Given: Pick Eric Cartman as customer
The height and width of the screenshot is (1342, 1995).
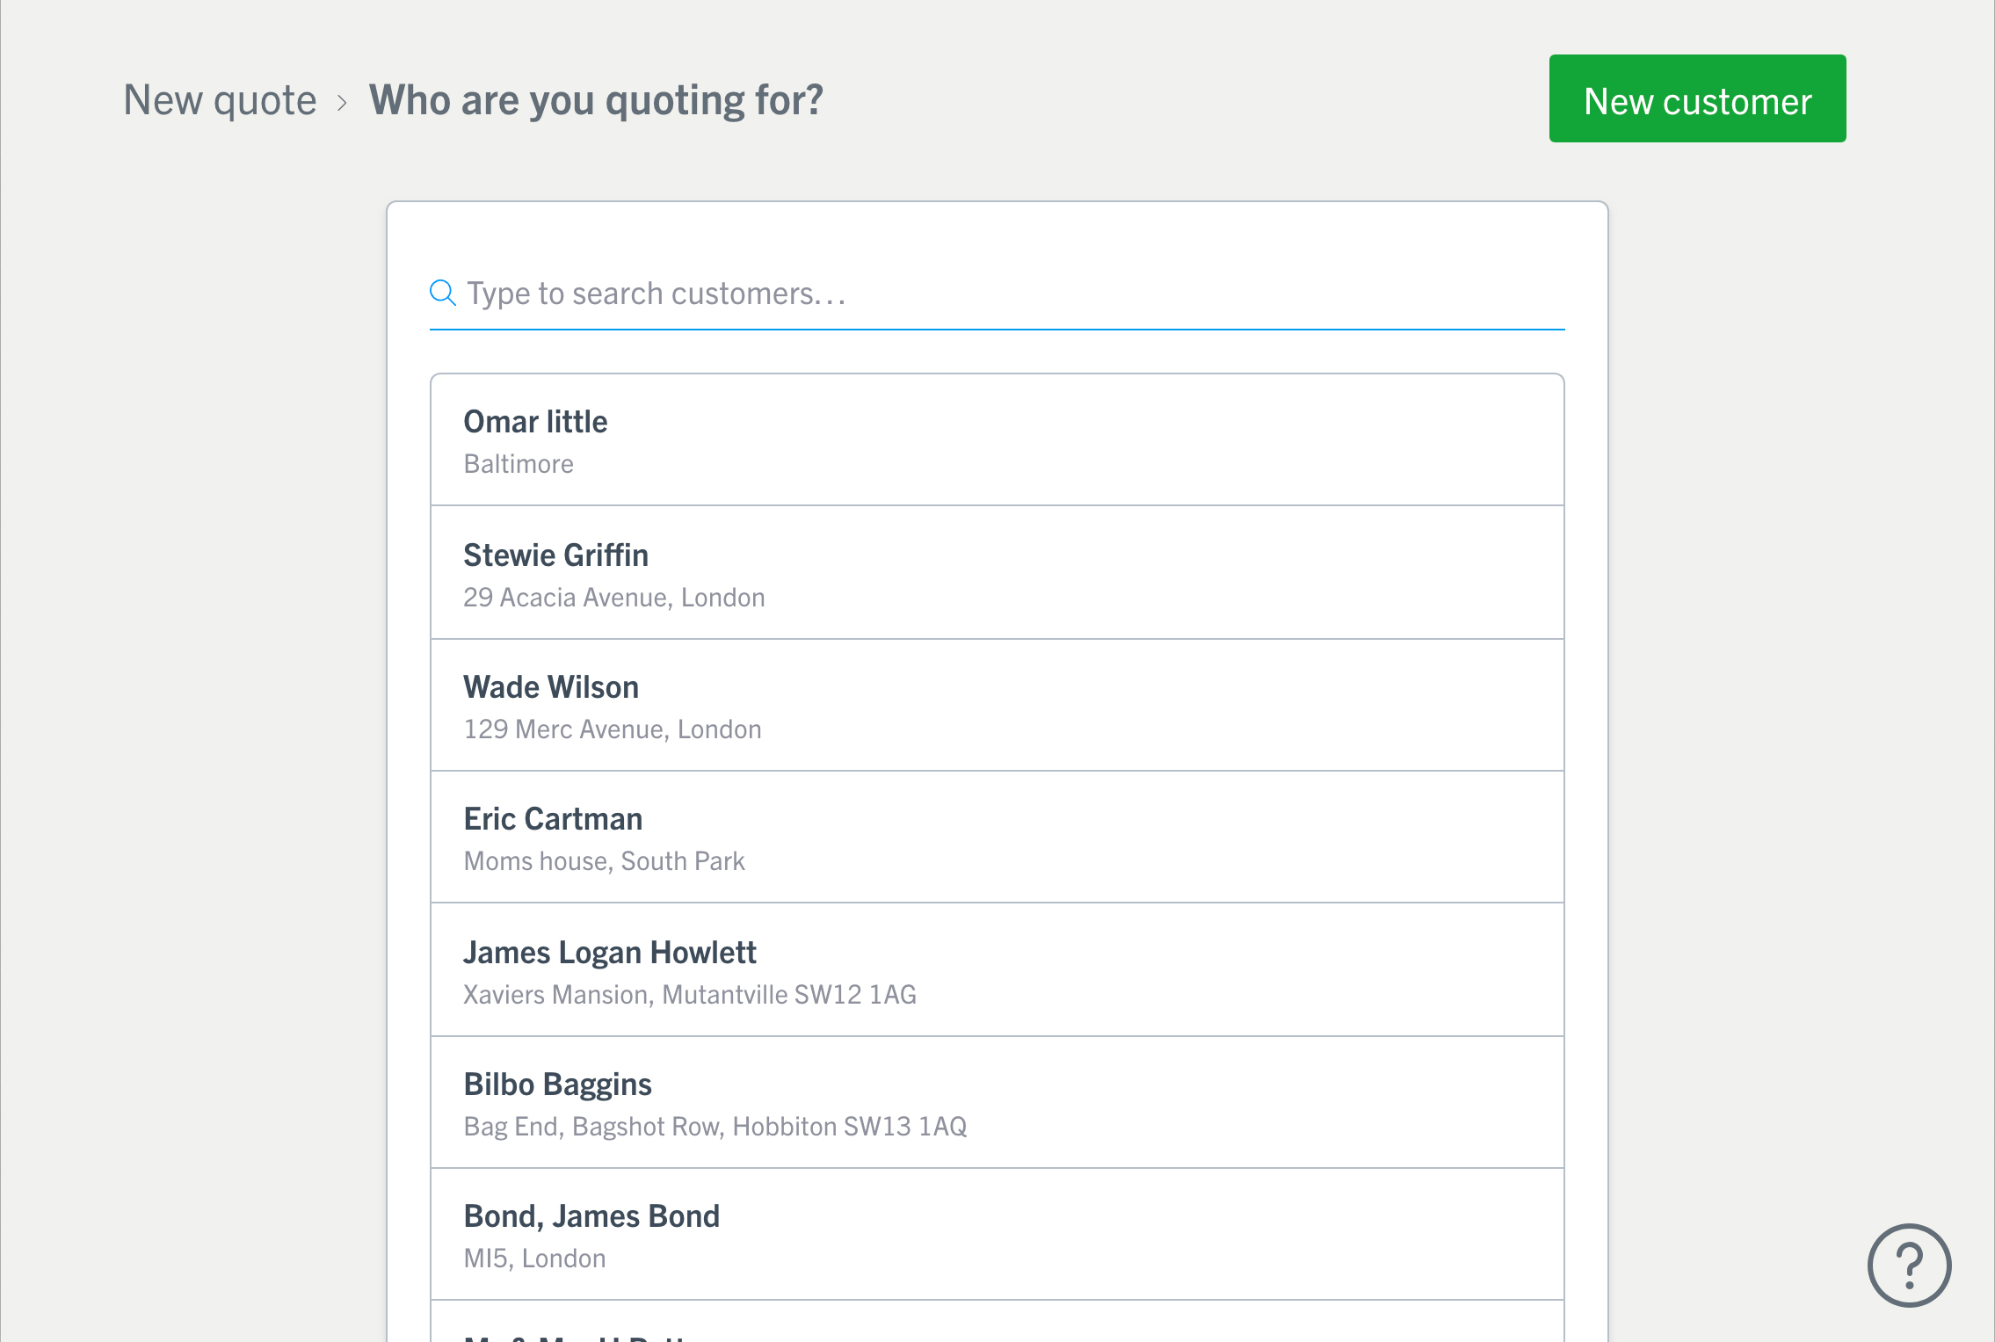Looking at the screenshot, I should click(997, 838).
